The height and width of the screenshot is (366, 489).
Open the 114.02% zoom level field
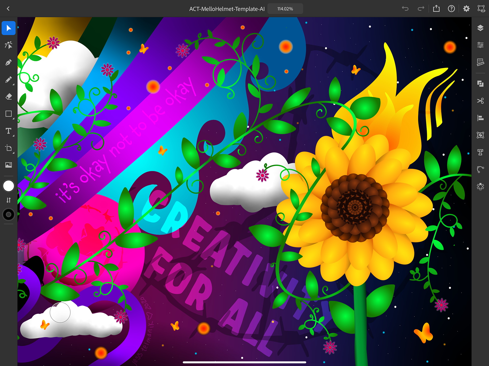(285, 9)
